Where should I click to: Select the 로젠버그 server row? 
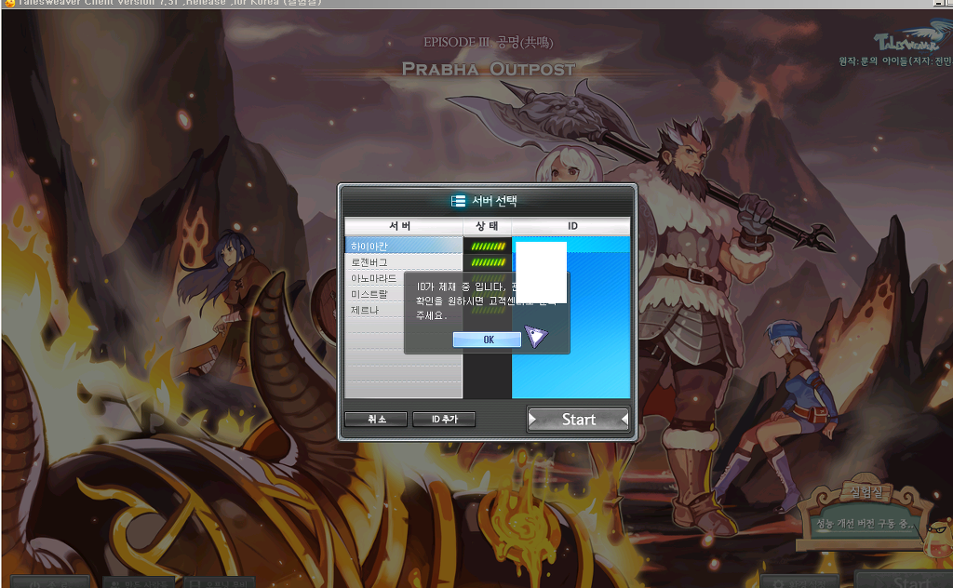404,261
